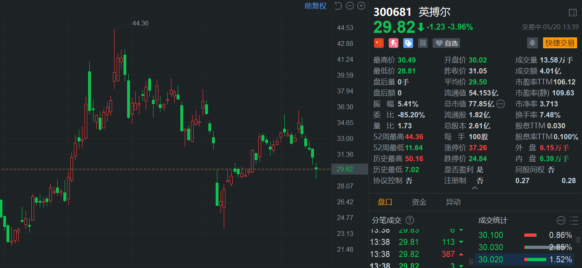Click the 44.36 high price marker
The image size is (582, 268).
(x=141, y=23)
